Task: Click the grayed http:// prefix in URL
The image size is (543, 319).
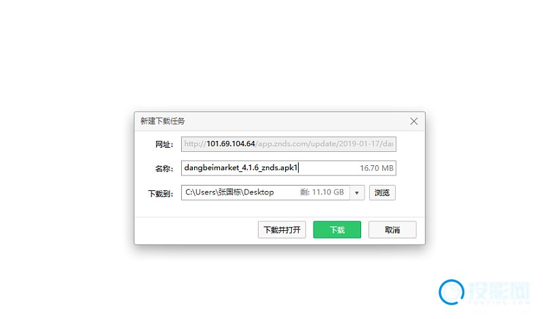Action: pyautogui.click(x=195, y=144)
